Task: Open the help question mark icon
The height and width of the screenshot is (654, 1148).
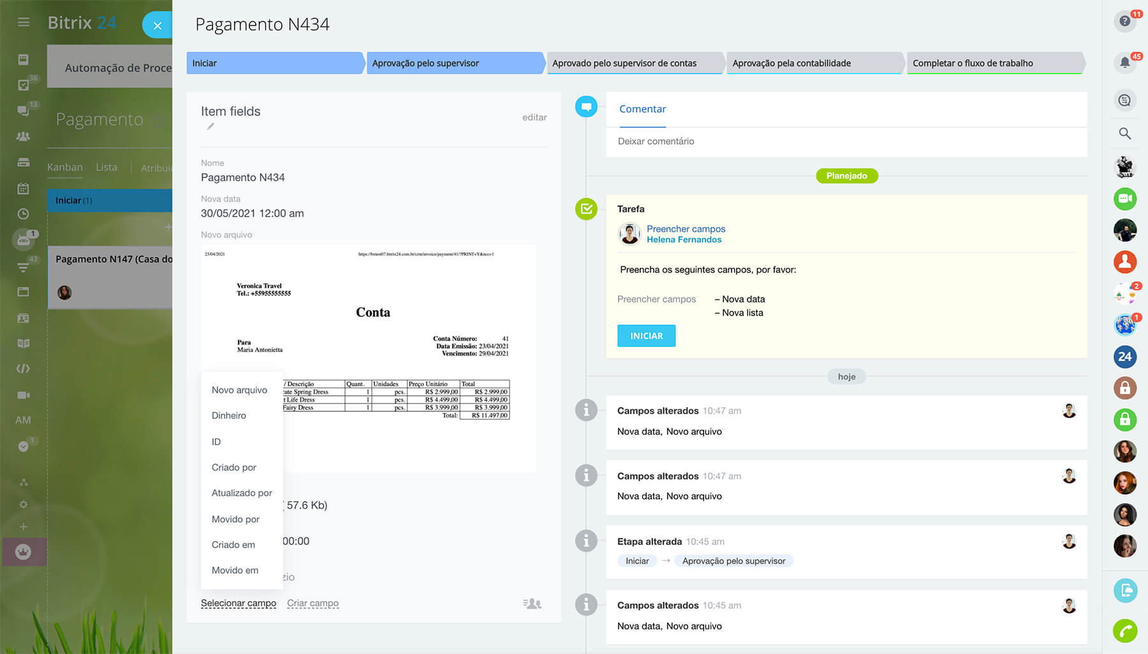Action: (x=1124, y=22)
